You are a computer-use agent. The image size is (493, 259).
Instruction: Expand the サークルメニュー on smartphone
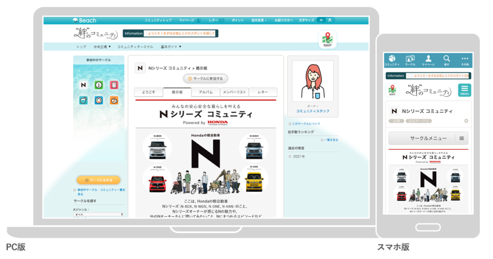(428, 138)
